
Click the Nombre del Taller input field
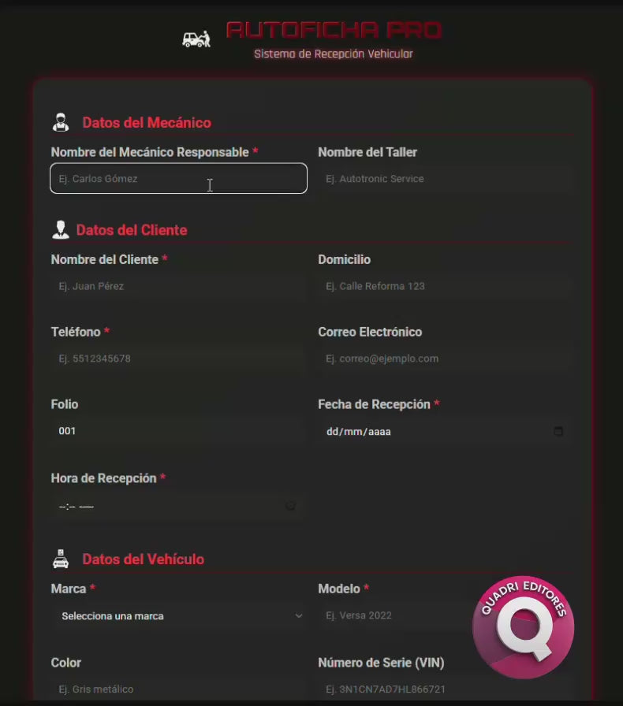click(446, 178)
